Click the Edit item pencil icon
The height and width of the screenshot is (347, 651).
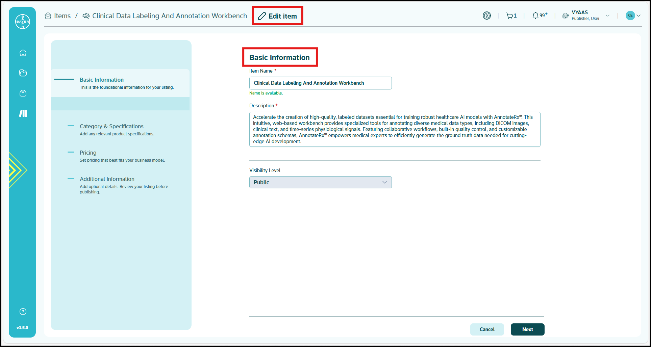click(262, 16)
